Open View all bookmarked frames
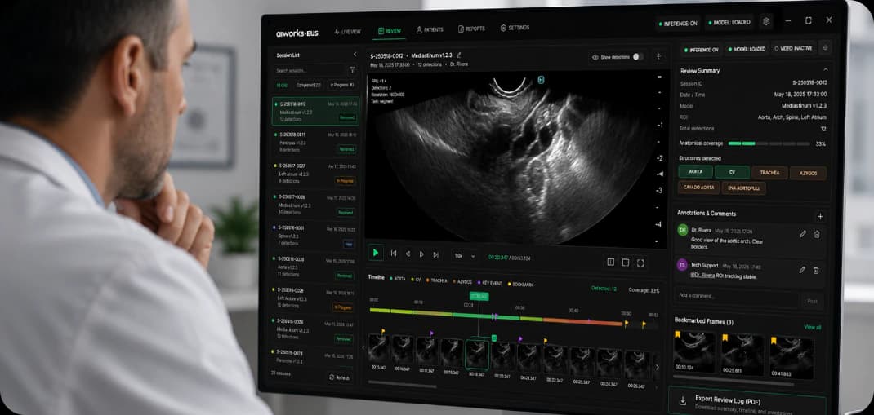This screenshot has width=874, height=415. 812,327
